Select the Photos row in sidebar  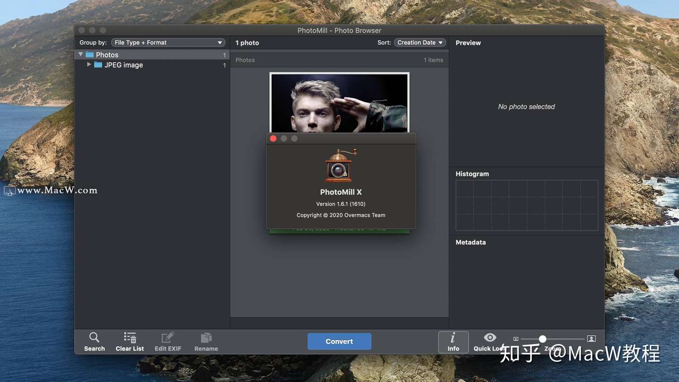click(152, 55)
